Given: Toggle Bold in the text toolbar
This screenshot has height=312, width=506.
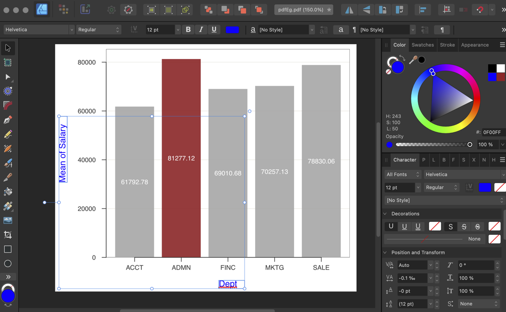Looking at the screenshot, I should click(188, 30).
